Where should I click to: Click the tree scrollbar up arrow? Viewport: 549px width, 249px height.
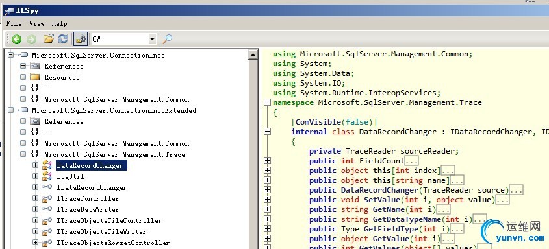point(253,54)
